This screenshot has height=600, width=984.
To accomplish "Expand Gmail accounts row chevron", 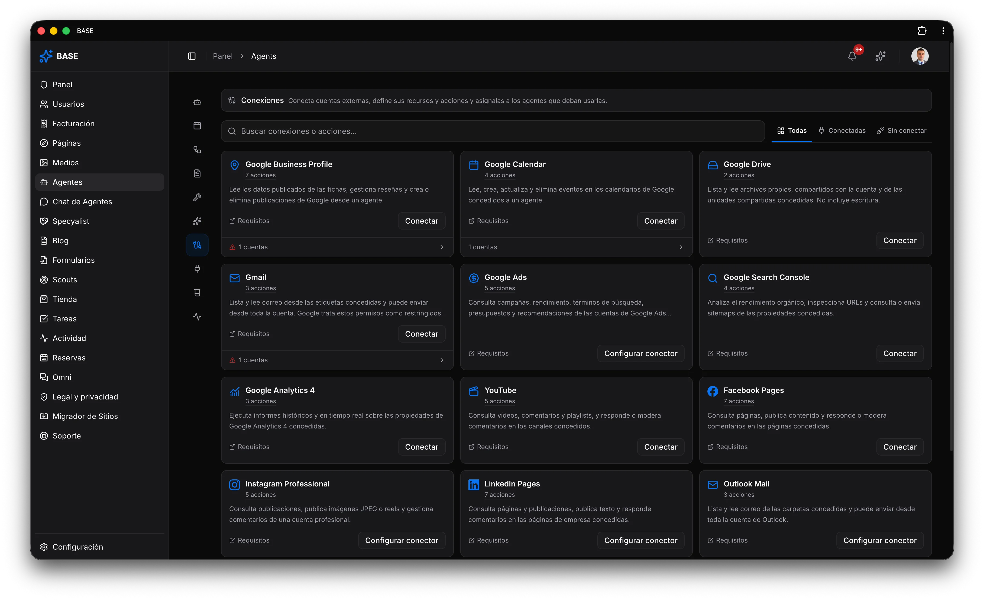I will coord(442,360).
